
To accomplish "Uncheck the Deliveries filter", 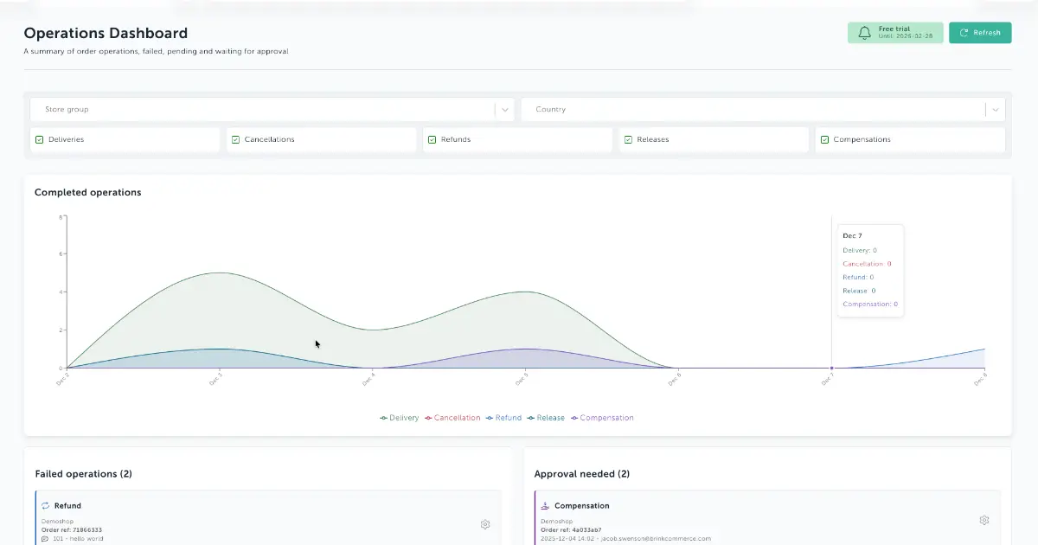I will (39, 139).
